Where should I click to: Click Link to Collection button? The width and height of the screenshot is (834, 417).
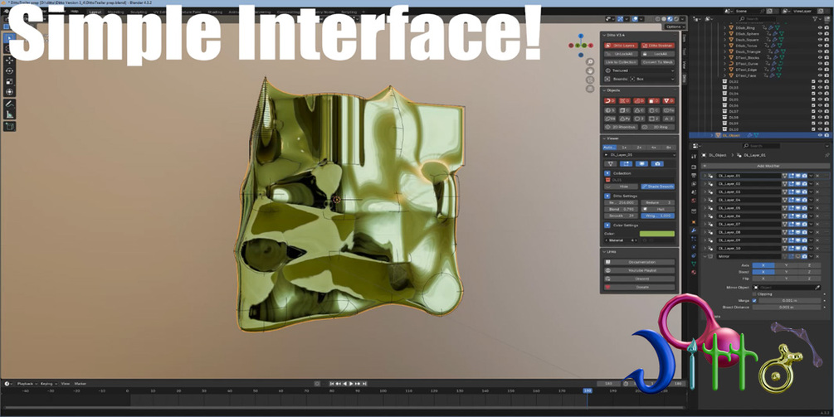pyautogui.click(x=621, y=62)
